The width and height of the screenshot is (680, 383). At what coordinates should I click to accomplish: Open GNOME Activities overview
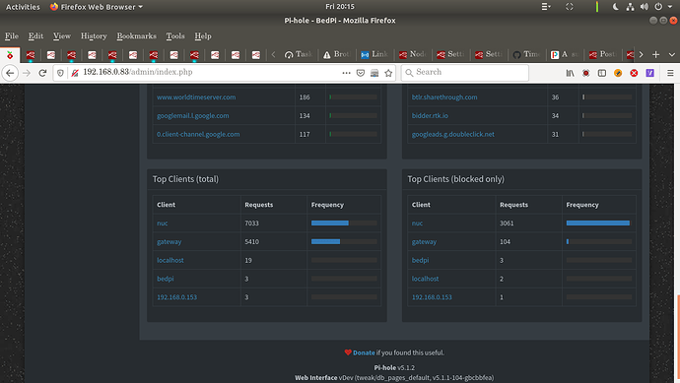click(x=23, y=7)
